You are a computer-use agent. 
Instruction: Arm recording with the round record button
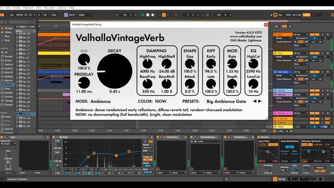coord(153,15)
